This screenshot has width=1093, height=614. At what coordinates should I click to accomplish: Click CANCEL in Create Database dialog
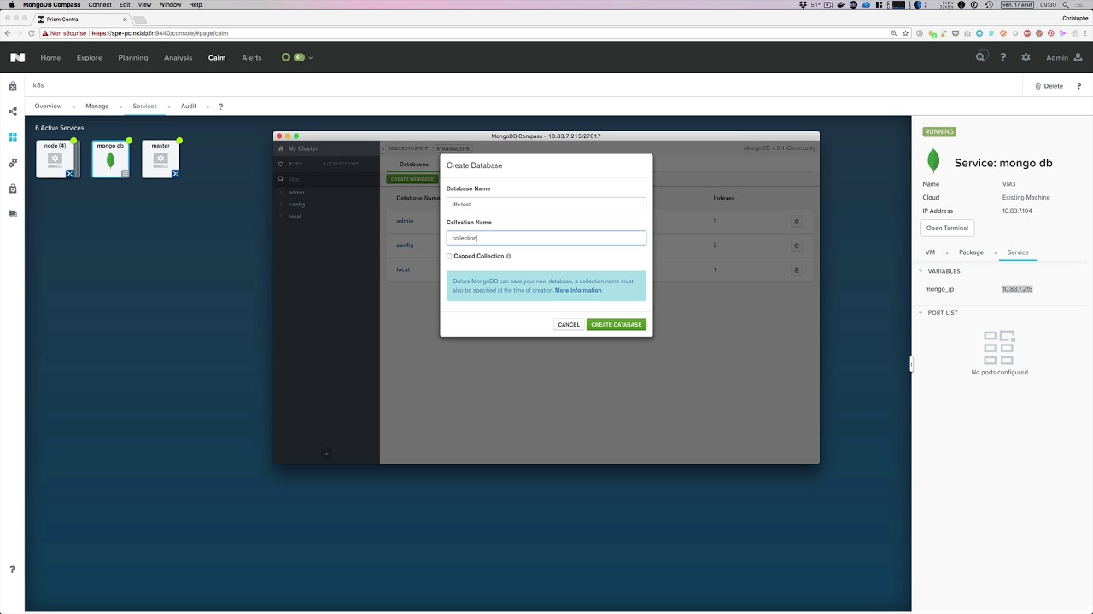(x=569, y=325)
